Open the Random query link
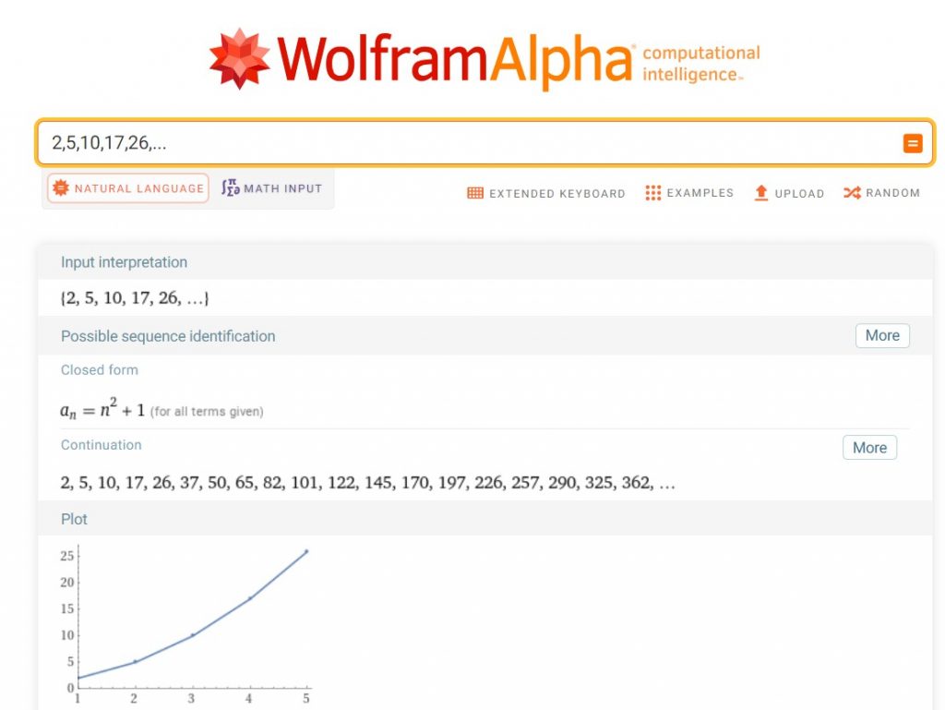The width and height of the screenshot is (945, 710). tap(881, 193)
